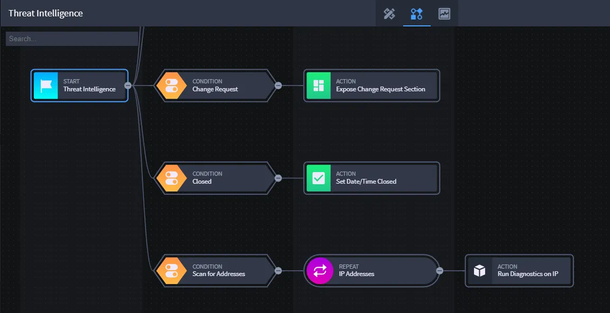Collapse the Scan for Addresses branch
This screenshot has height=313, width=610.
coord(278,271)
